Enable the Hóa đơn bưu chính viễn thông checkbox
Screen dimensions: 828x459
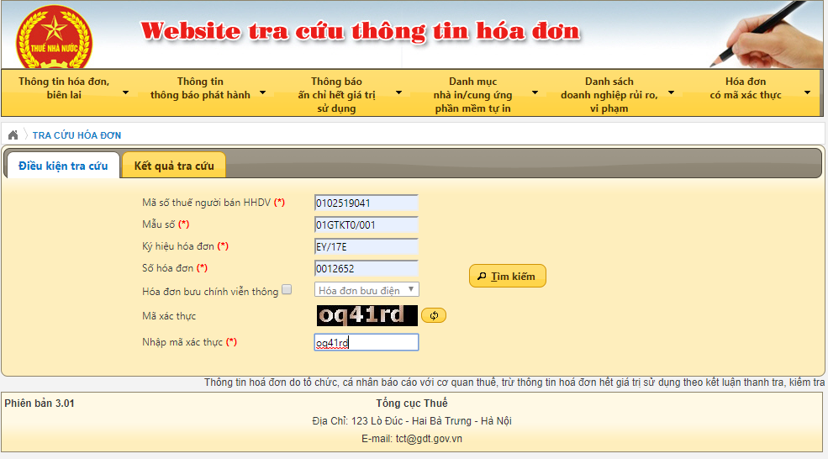(287, 290)
